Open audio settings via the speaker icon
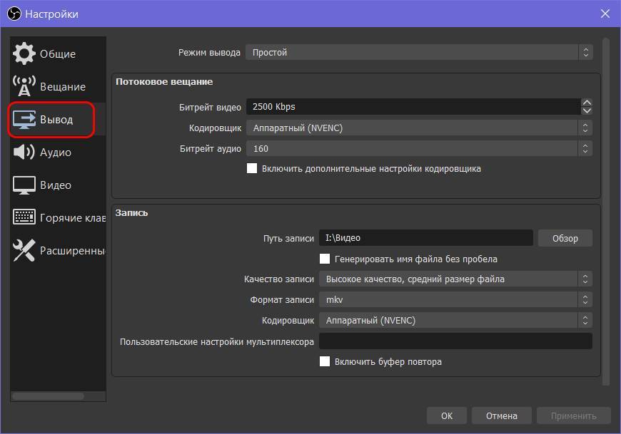The width and height of the screenshot is (621, 434). [x=24, y=152]
